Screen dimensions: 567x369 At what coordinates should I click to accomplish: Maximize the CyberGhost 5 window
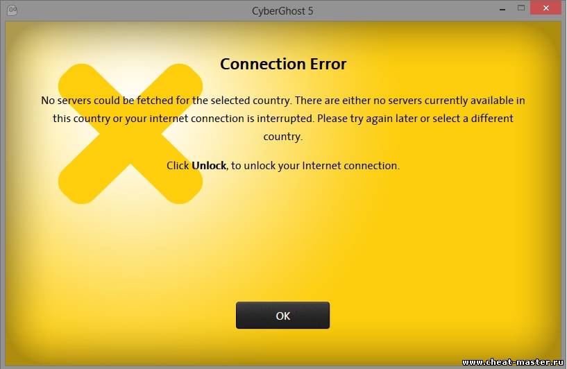click(x=521, y=8)
